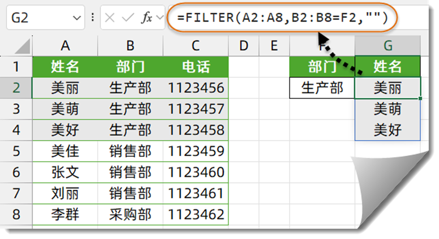Select cell C8 with 1123462
Image resolution: width=439 pixels, height=239 pixels.
(196, 215)
